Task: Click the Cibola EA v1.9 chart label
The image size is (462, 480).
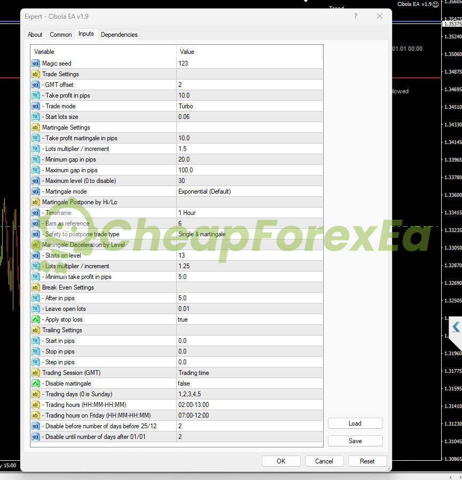Action: click(x=414, y=4)
